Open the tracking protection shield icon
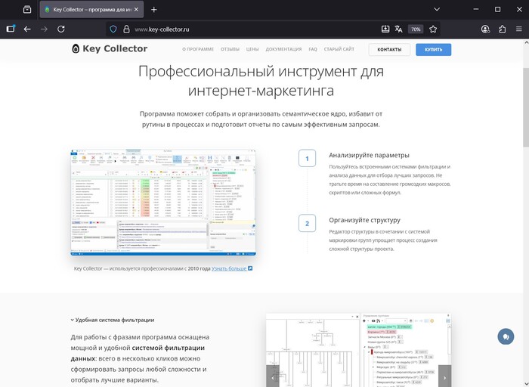This screenshot has height=387, width=529. click(113, 29)
